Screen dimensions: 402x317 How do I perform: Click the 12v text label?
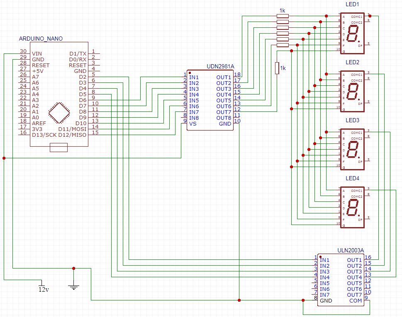click(44, 290)
